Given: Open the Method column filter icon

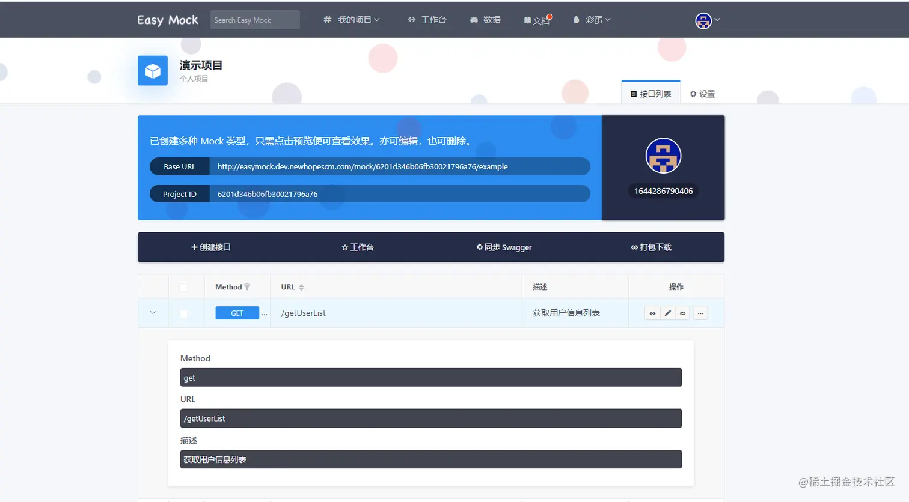Looking at the screenshot, I should click(x=247, y=287).
